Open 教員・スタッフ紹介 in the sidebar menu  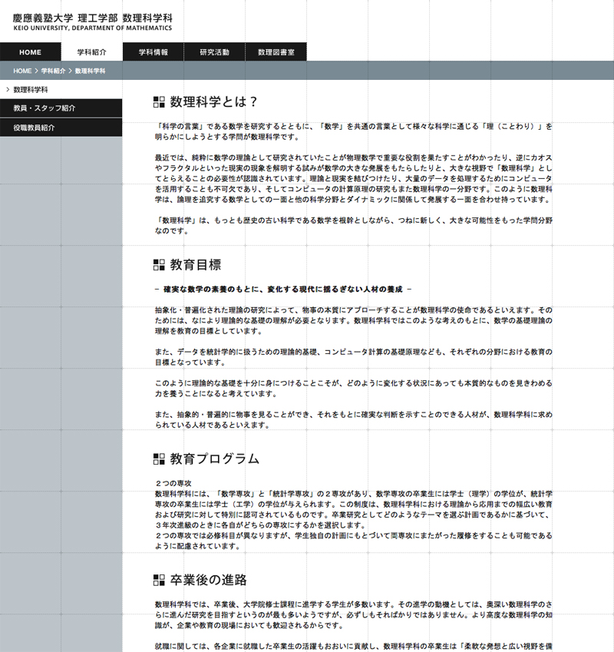tap(44, 108)
